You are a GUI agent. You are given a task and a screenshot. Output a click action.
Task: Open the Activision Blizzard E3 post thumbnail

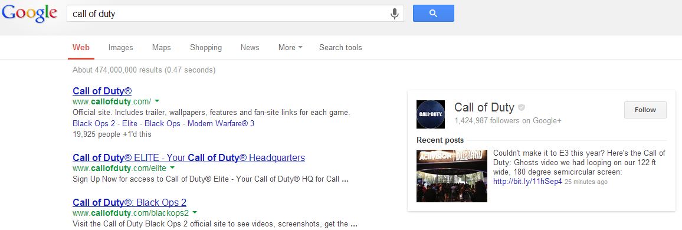[x=451, y=176]
